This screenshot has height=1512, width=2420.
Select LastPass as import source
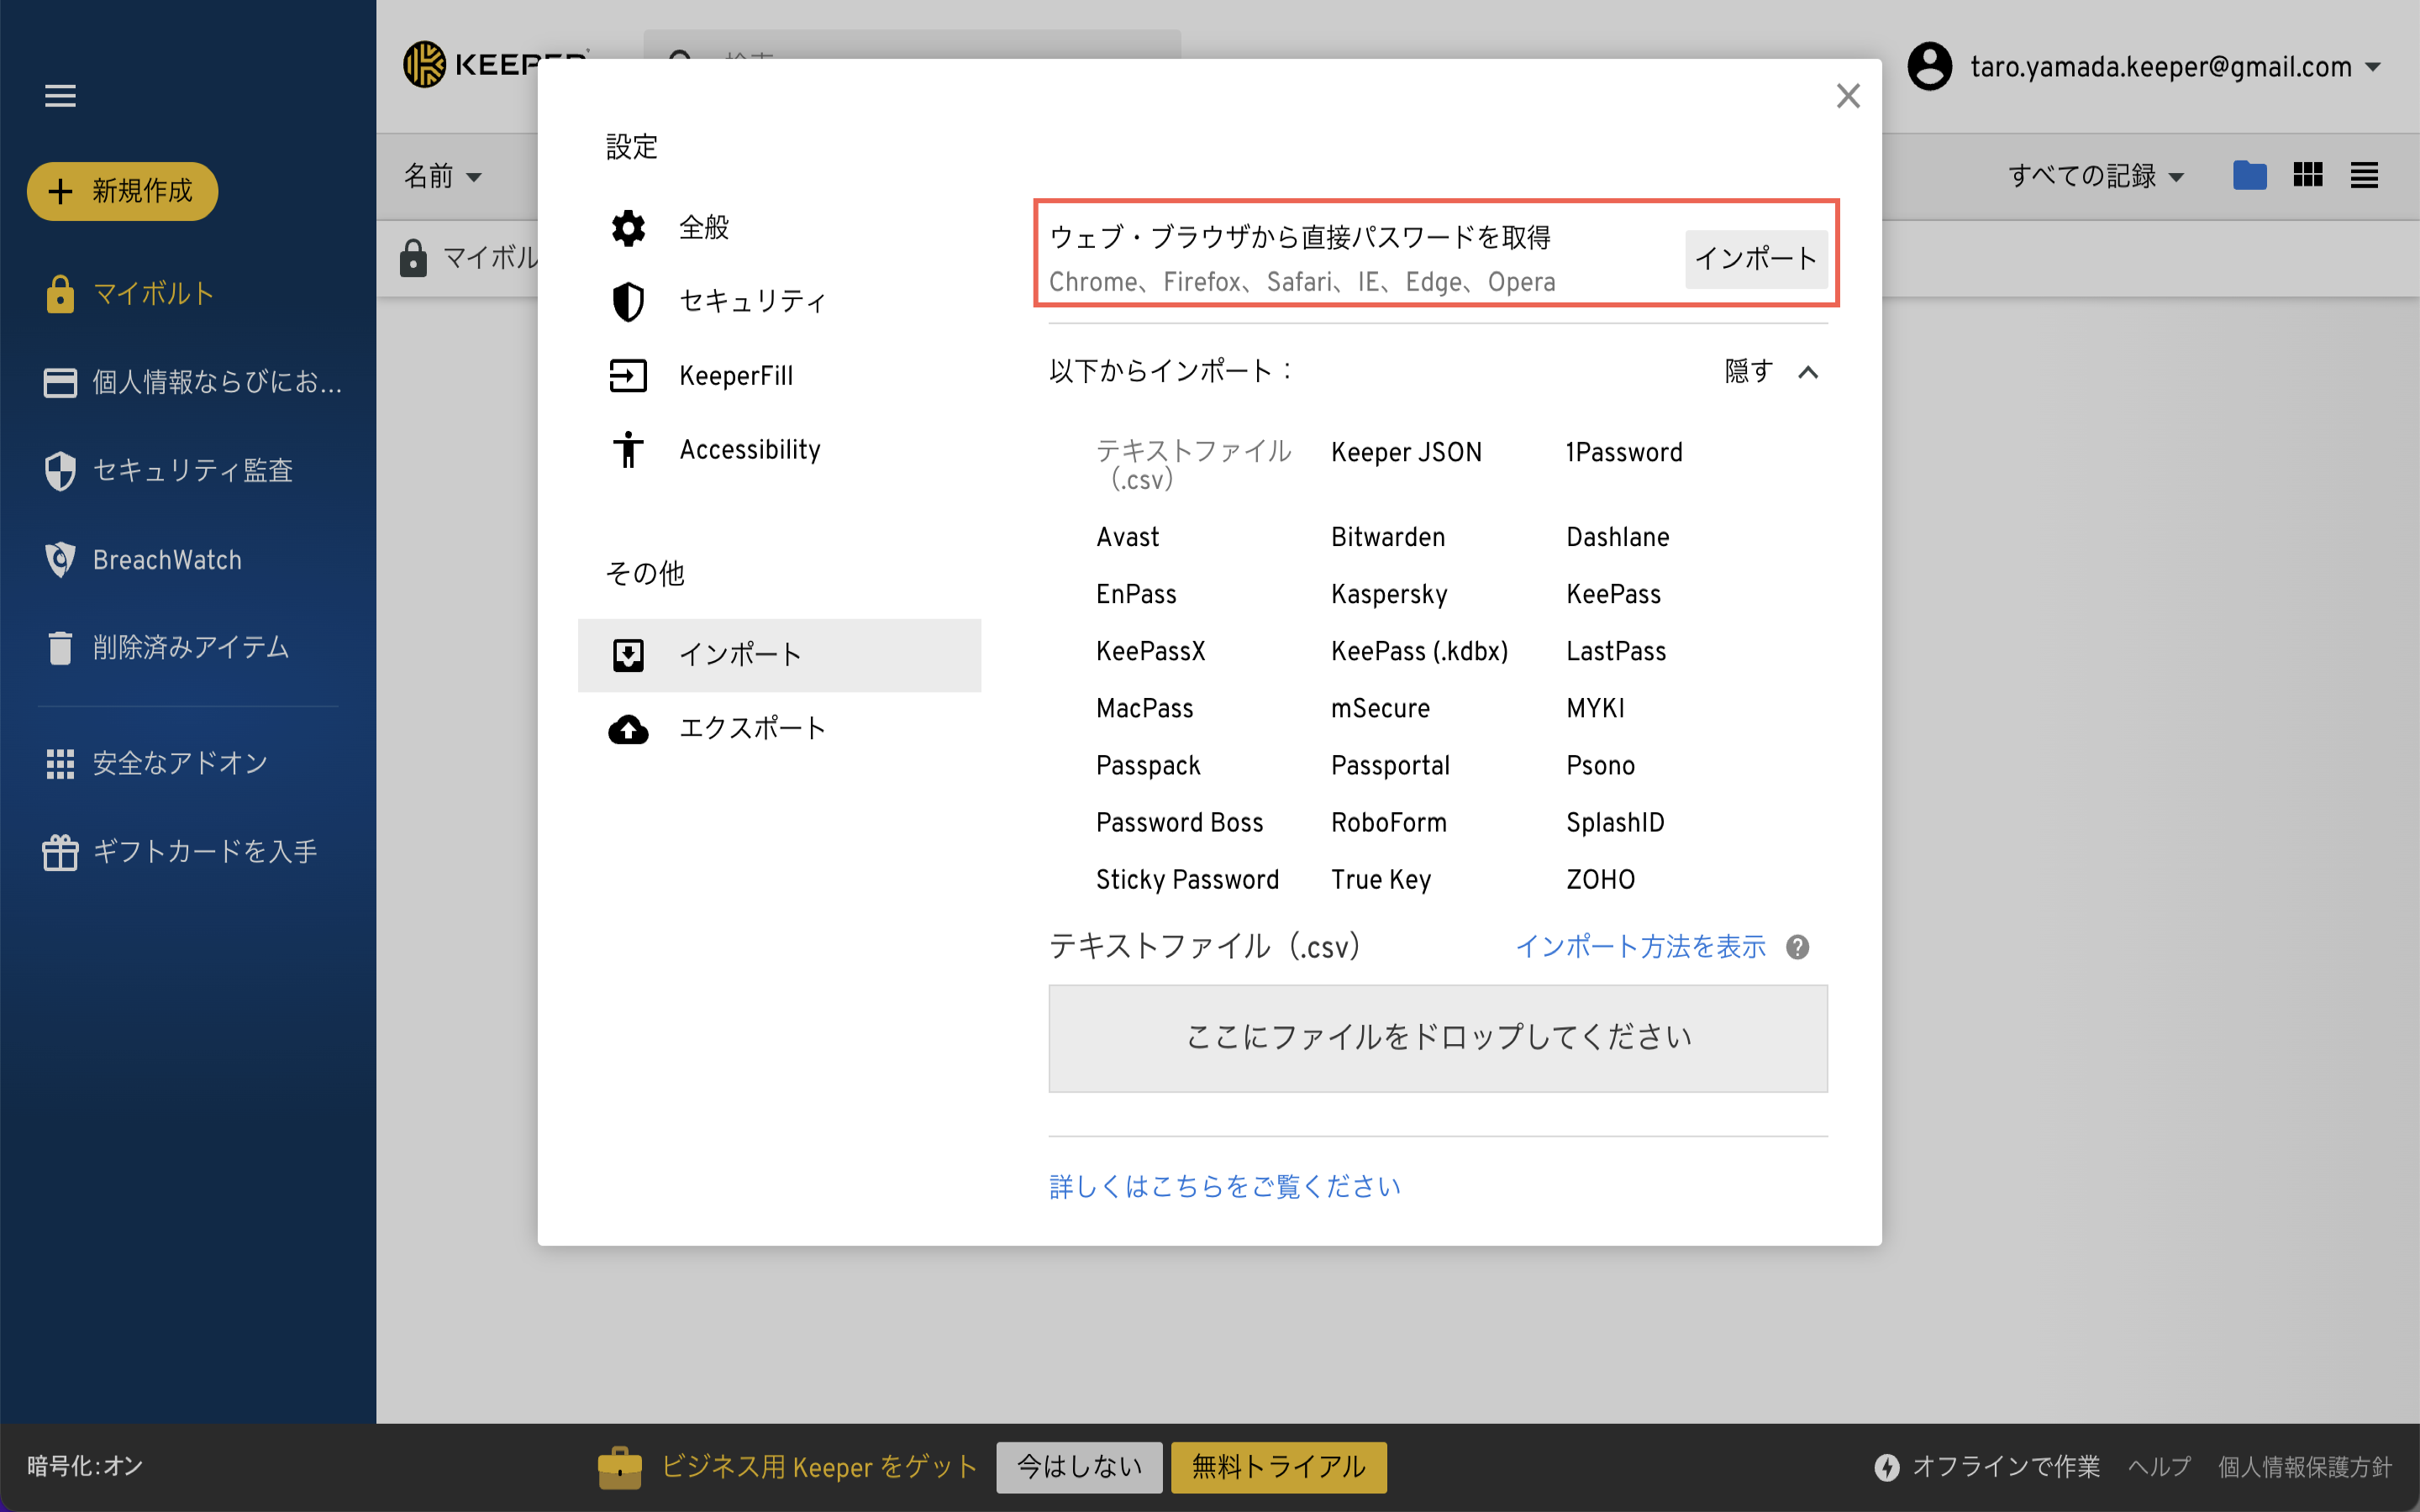[x=1616, y=651]
